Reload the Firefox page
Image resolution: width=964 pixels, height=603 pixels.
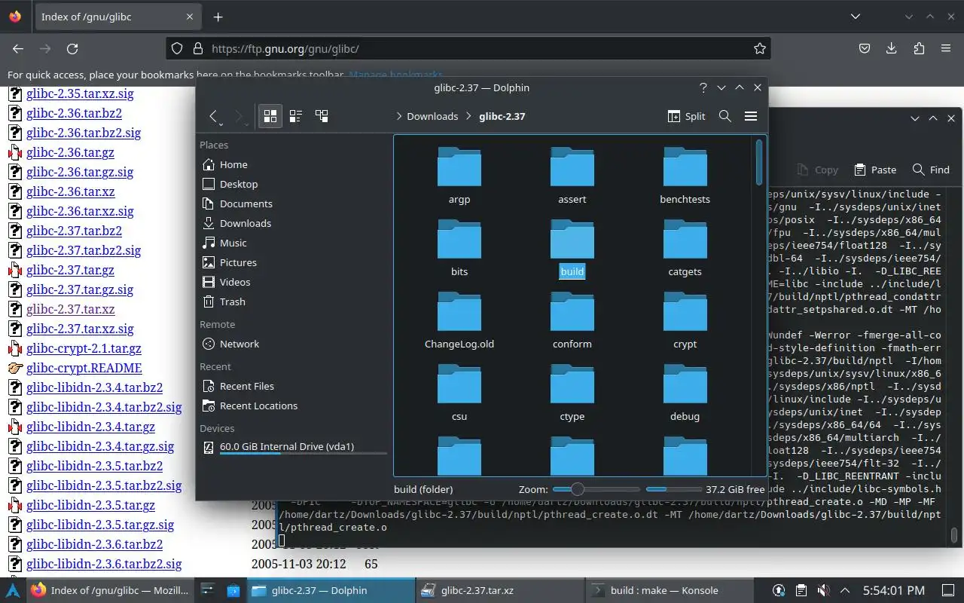72,48
